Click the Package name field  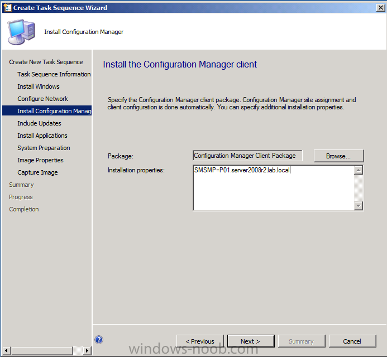tap(247, 156)
